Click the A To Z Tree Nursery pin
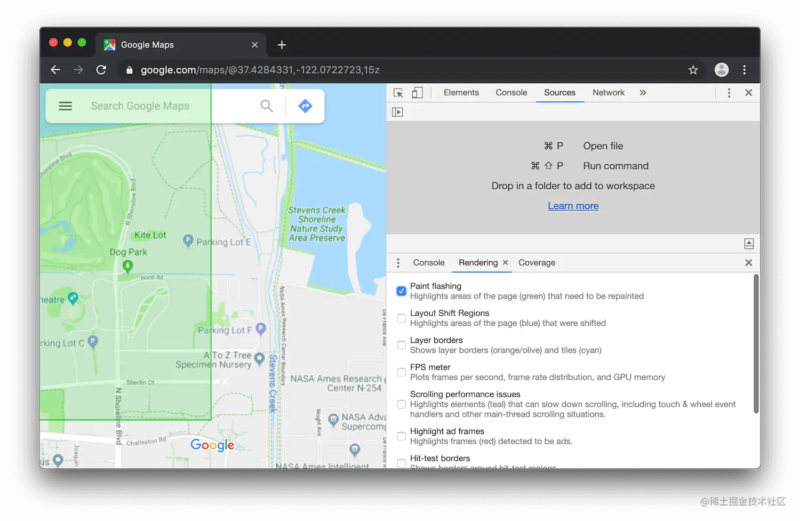This screenshot has width=800, height=521. click(260, 358)
